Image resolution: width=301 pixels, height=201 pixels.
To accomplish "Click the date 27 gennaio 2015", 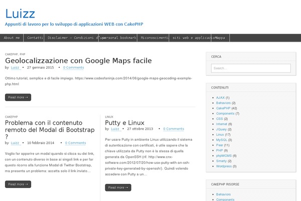I will 40,67.
